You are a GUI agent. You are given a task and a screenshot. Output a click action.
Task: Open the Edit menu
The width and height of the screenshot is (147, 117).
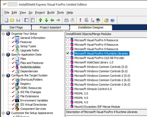point(14,13)
